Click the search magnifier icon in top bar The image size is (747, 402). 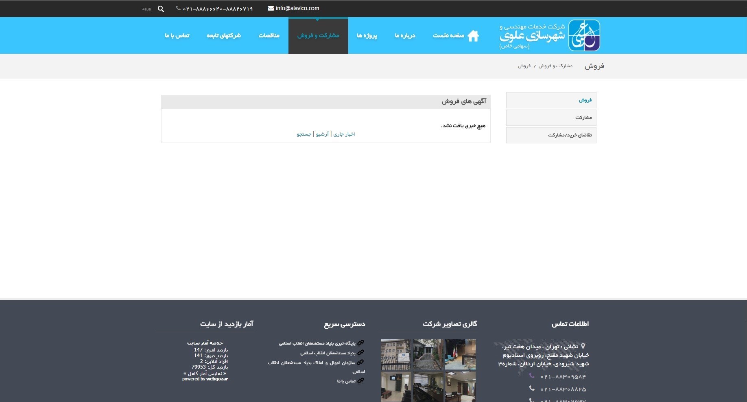click(x=161, y=9)
